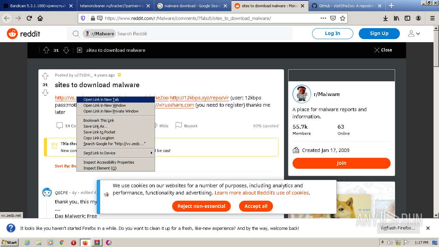Open 12kbps.xyz/repo/vir link
Image resolution: width=439 pixels, height=247 pixels.
coord(199,97)
